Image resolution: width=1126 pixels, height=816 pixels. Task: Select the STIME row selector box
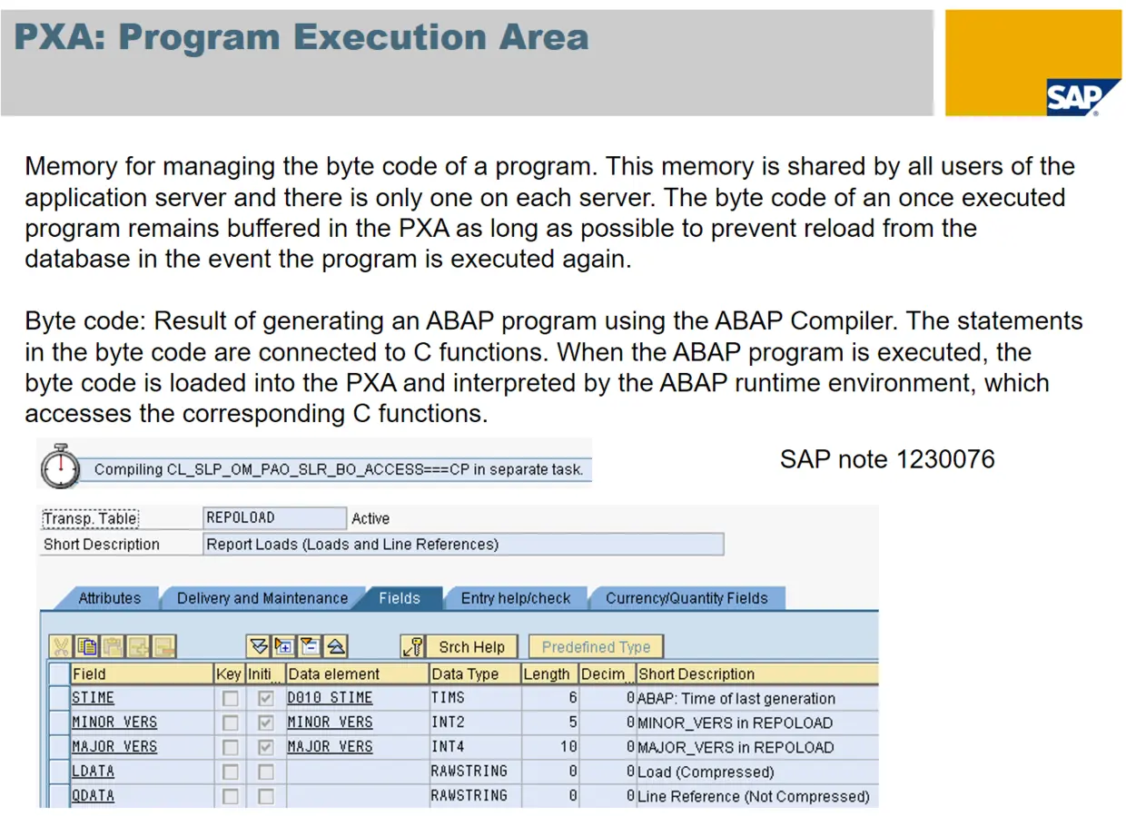[x=59, y=699]
